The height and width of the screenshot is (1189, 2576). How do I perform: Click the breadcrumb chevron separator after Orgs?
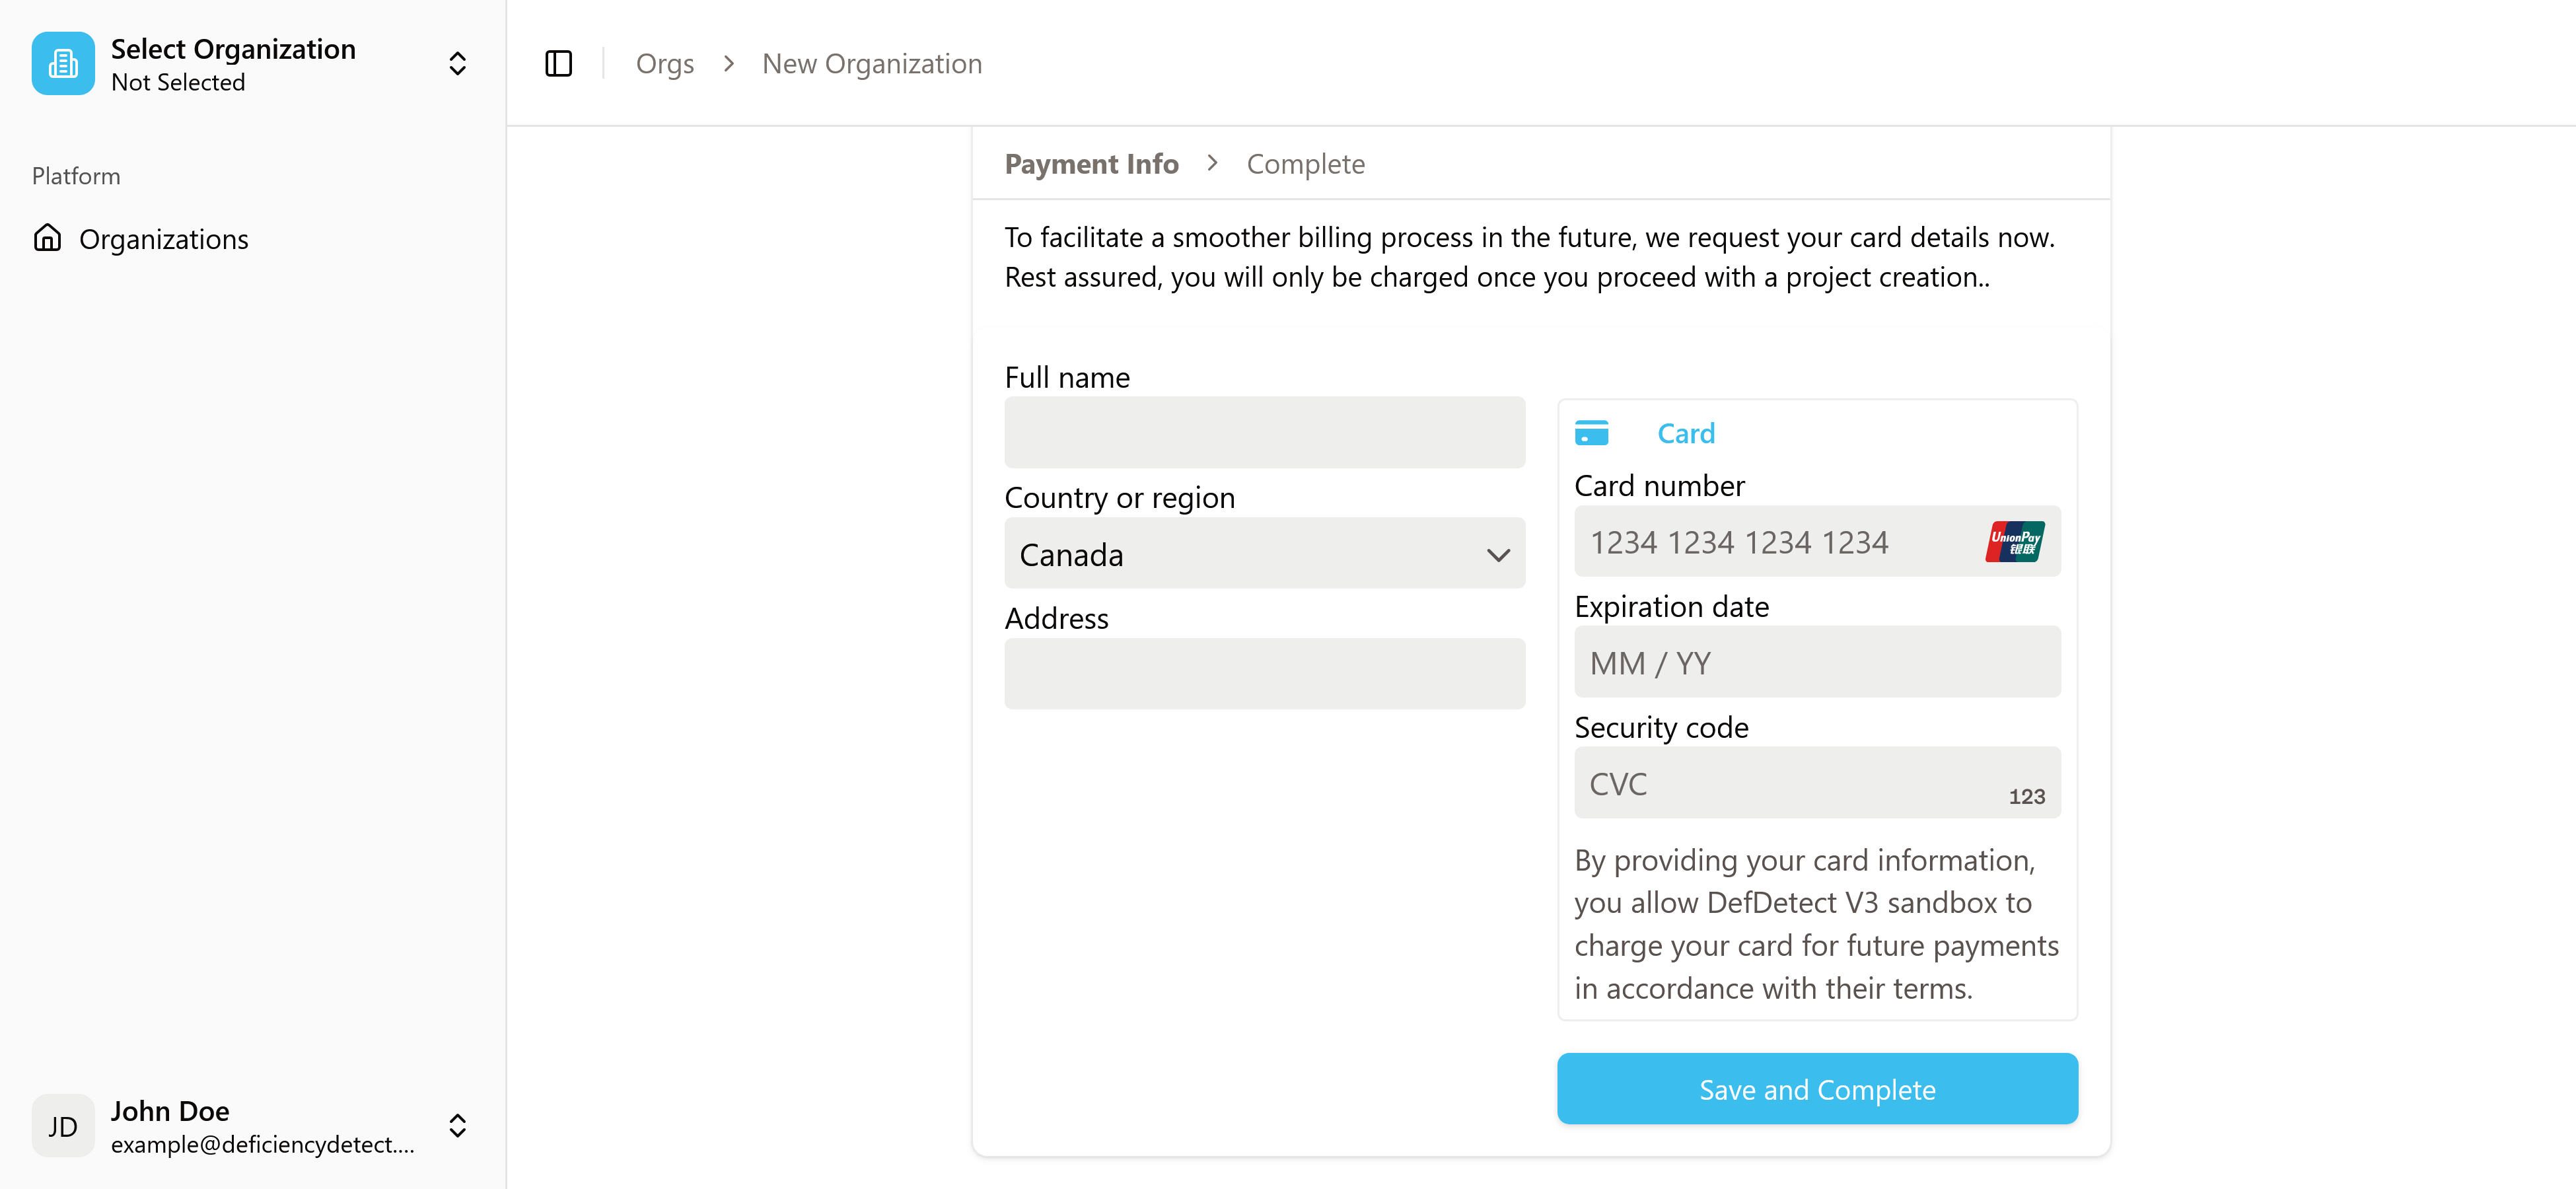(x=728, y=64)
